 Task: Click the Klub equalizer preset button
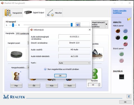click(x=52, y=86)
